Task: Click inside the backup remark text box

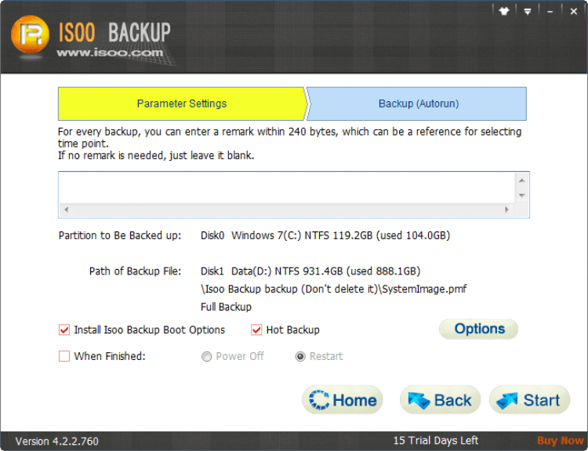Action: (x=286, y=187)
